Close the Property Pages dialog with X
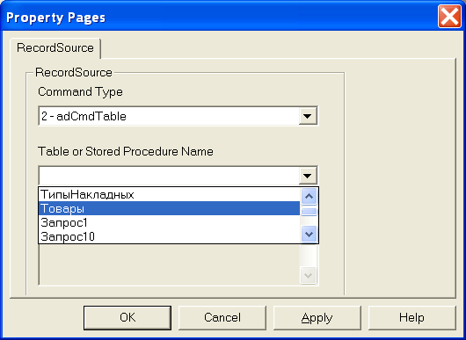This screenshot has height=340, width=466. [449, 17]
